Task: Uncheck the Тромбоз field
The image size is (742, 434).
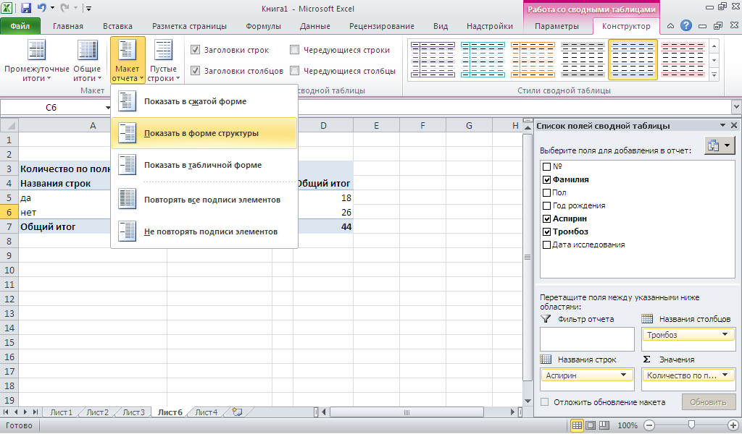Action: [x=546, y=232]
